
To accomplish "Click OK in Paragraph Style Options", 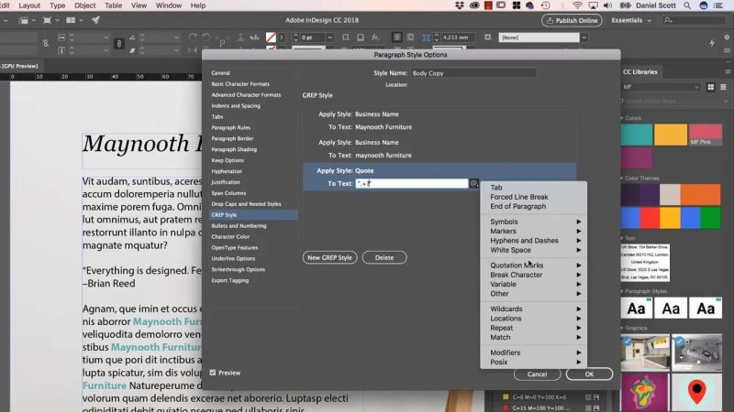I will (589, 374).
